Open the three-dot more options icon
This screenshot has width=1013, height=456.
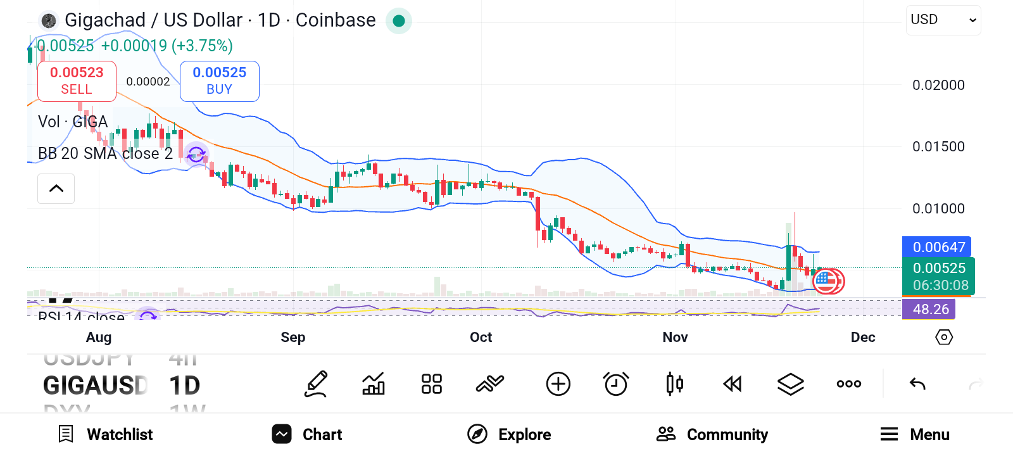tap(848, 384)
